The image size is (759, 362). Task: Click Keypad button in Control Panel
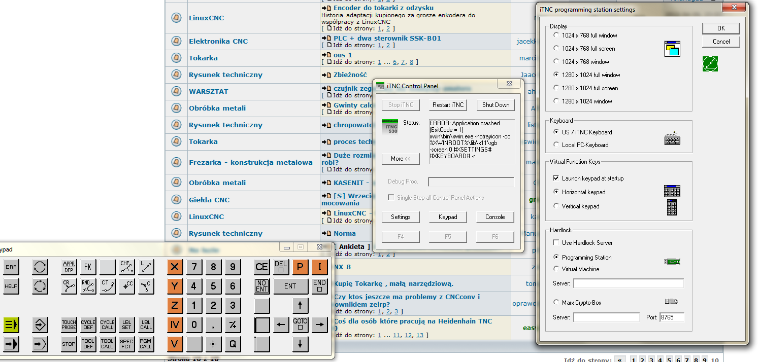pyautogui.click(x=448, y=217)
